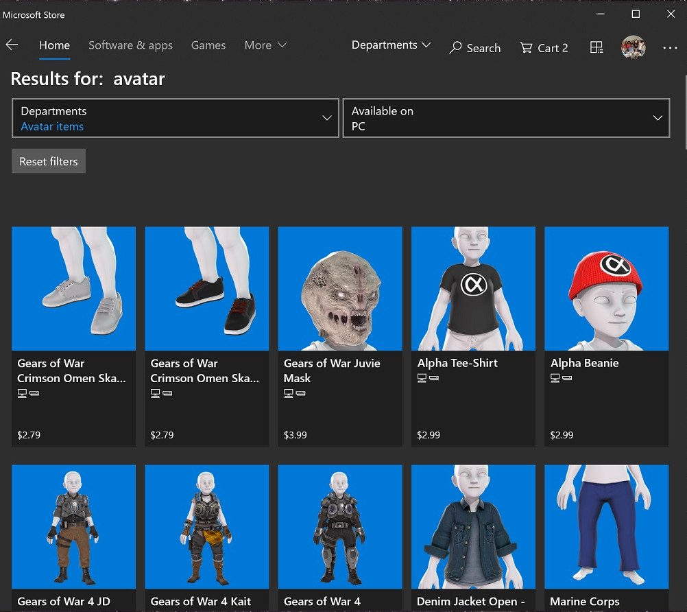Open the black Crimson Omen sneakers thumbnail
This screenshot has height=612, width=687.
[207, 288]
